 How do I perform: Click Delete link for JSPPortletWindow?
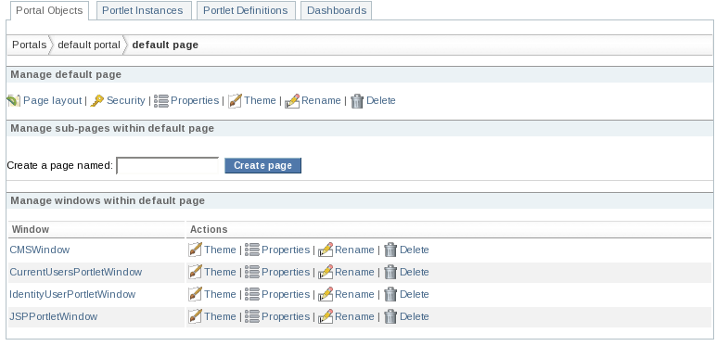coord(415,316)
